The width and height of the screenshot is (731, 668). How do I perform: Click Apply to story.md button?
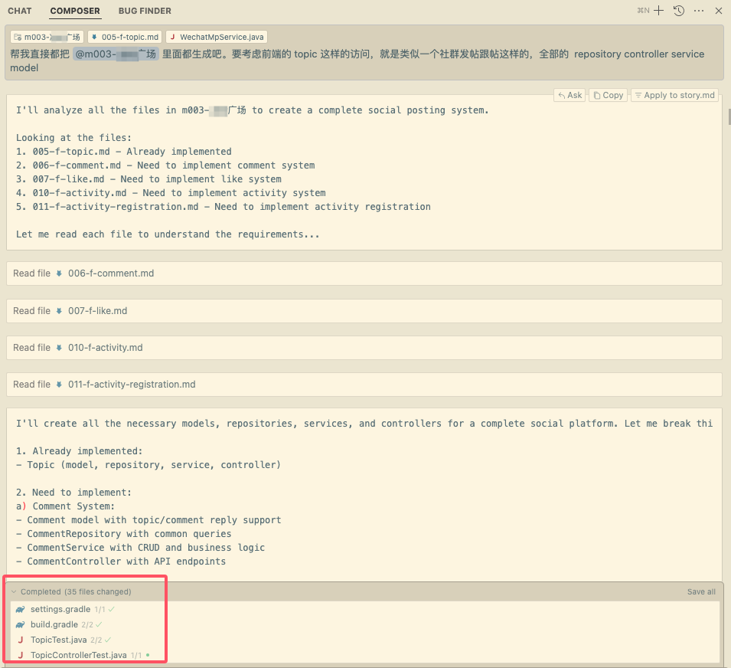[674, 95]
